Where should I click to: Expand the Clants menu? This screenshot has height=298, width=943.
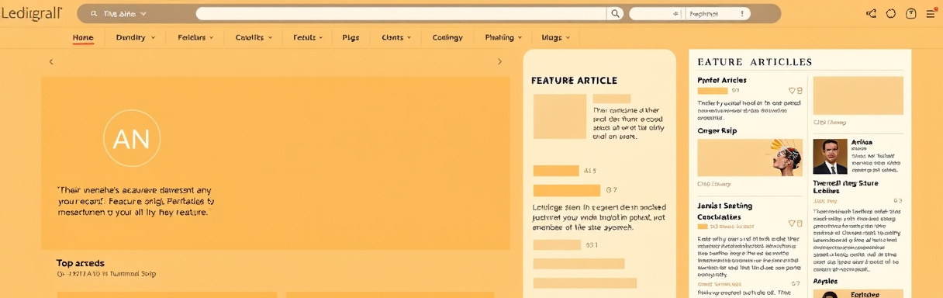coord(396,37)
